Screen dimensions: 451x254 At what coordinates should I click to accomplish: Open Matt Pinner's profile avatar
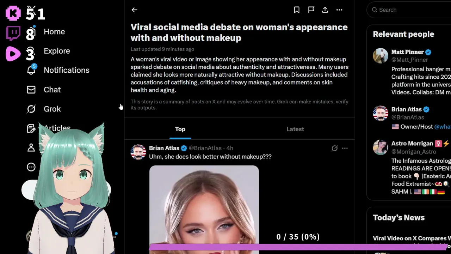pos(381,56)
